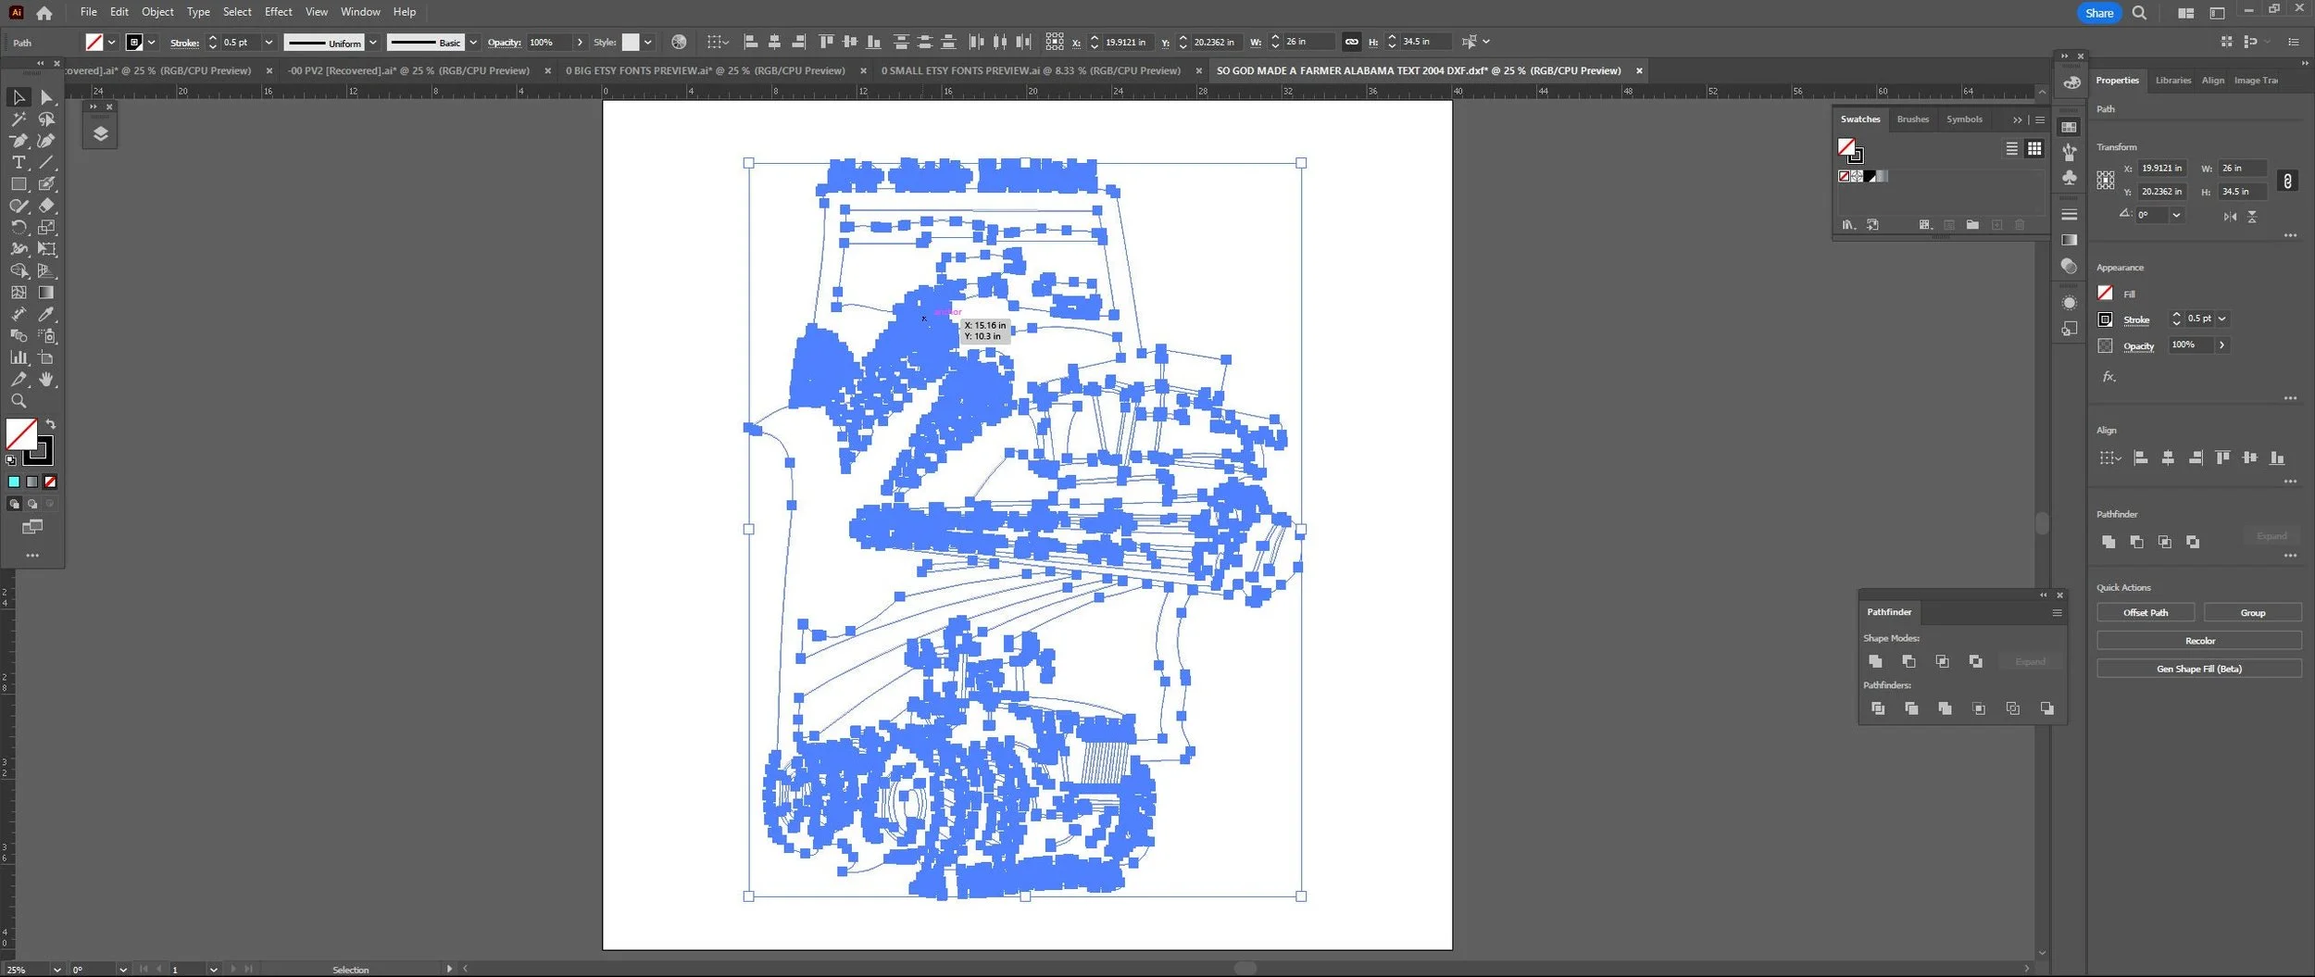
Task: Select the Rotate tool
Action: click(x=19, y=227)
